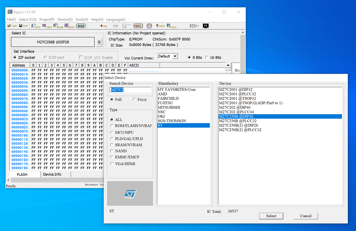This screenshot has height=231, width=356.
Task: Select device M27C256B @PLCC32
Action: coord(280,121)
